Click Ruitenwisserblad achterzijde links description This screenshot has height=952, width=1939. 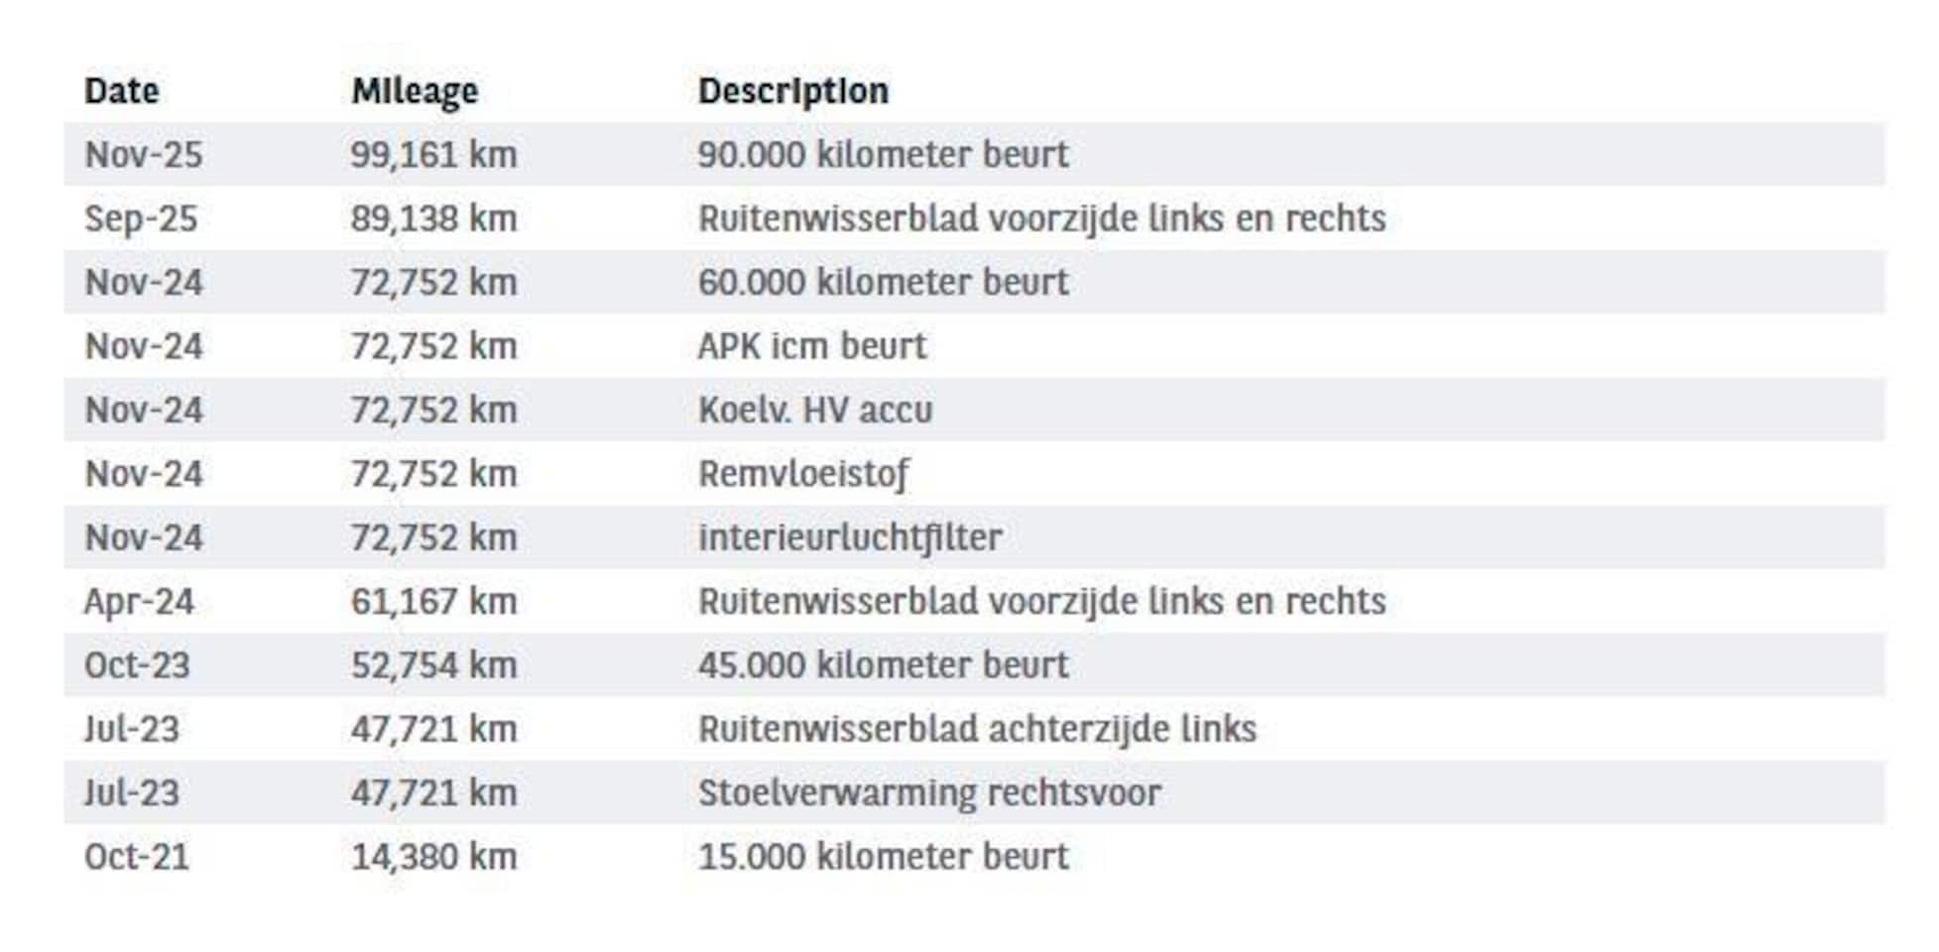tap(977, 730)
